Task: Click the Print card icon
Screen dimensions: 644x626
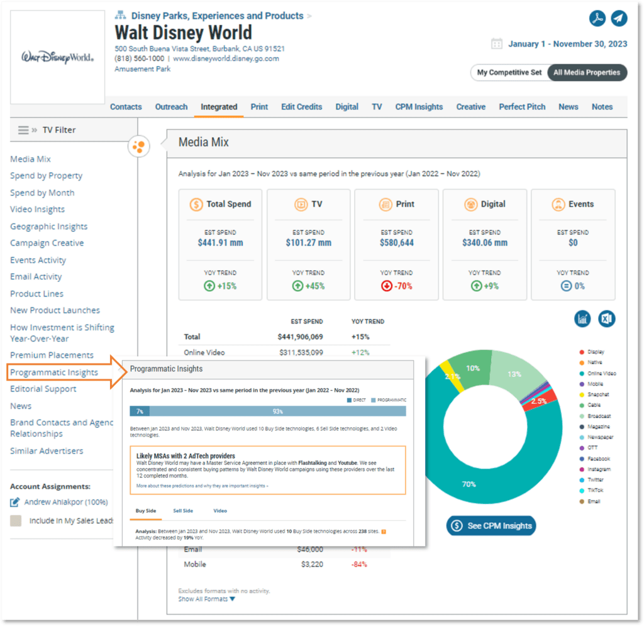Action: (386, 204)
